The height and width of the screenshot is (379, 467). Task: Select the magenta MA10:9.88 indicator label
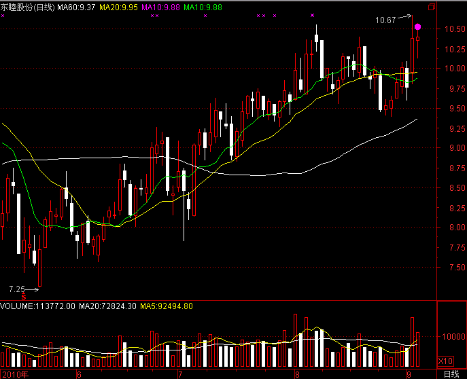pos(160,7)
